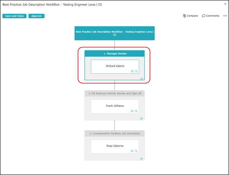This screenshot has height=175, width=229.
Task: Select the 1. Manager Review step header
Action: (x=115, y=53)
